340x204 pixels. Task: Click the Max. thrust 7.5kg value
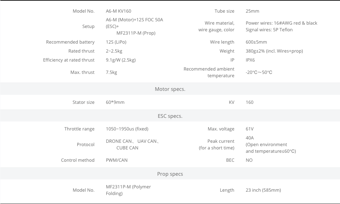pyautogui.click(x=112, y=73)
